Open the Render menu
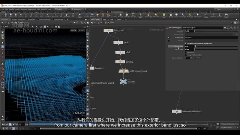 tap(12, 9)
